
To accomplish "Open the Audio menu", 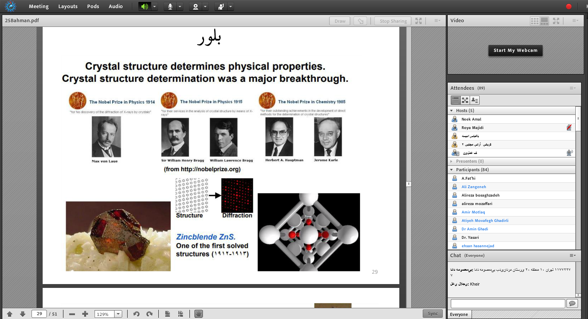I will [116, 6].
